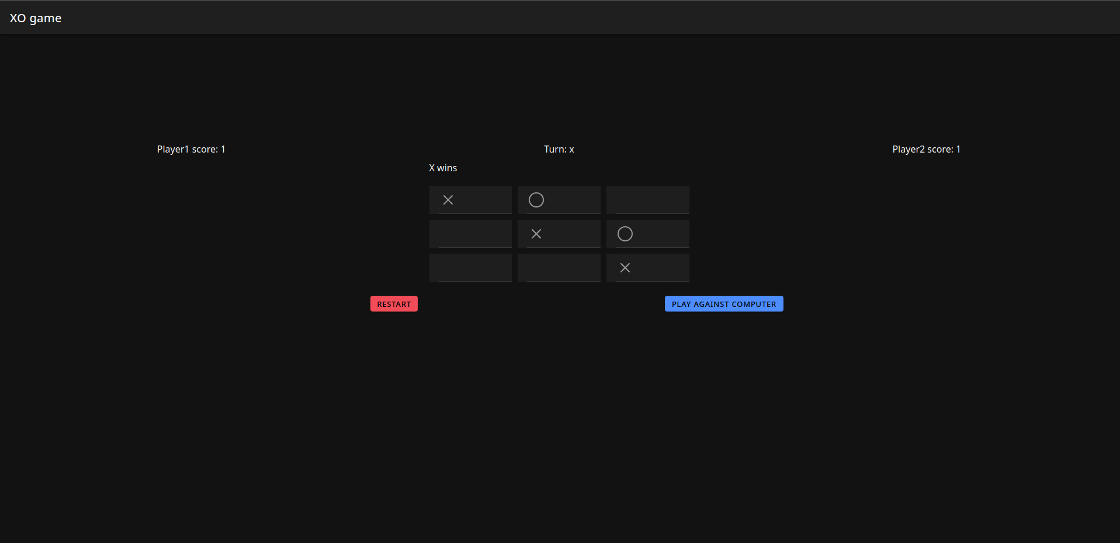Click the X mark in the bottom-right cell
Viewport: 1120px width, 543px height.
pyautogui.click(x=625, y=268)
